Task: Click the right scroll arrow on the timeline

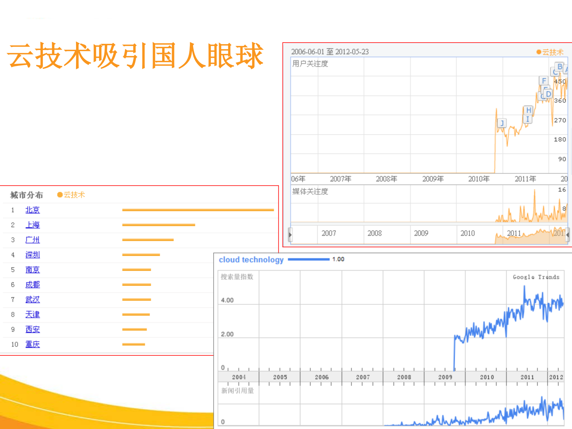Action: click(x=568, y=235)
